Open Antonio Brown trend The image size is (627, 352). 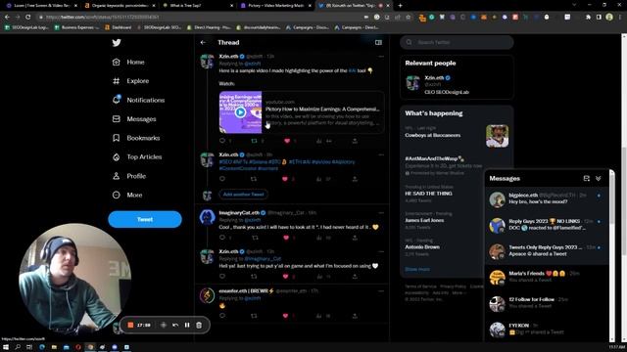(422, 246)
